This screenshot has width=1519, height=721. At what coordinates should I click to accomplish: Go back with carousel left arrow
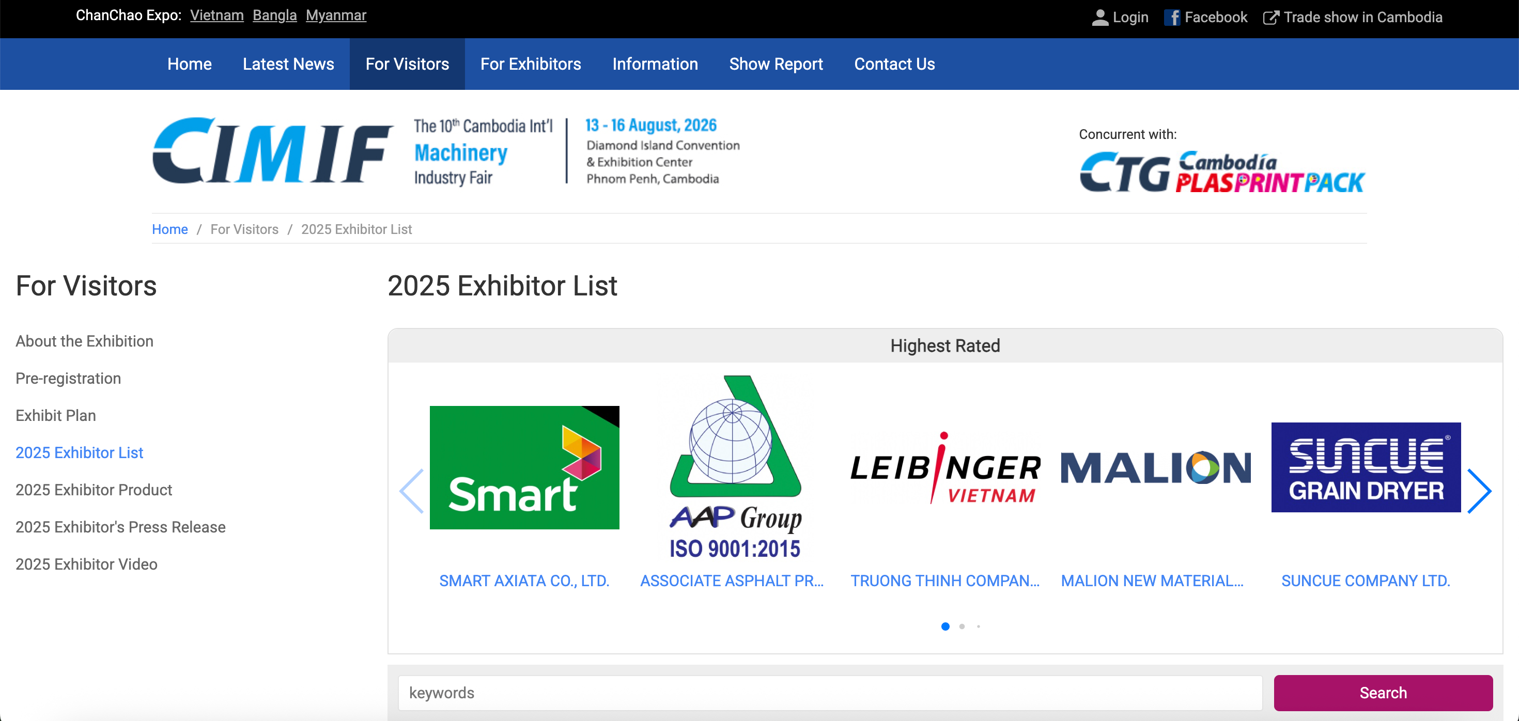(x=412, y=491)
